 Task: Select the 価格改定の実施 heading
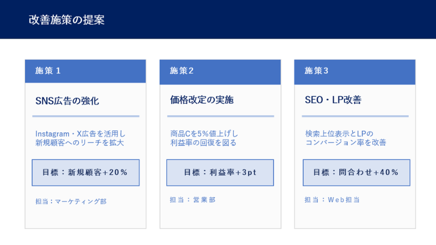(x=202, y=100)
